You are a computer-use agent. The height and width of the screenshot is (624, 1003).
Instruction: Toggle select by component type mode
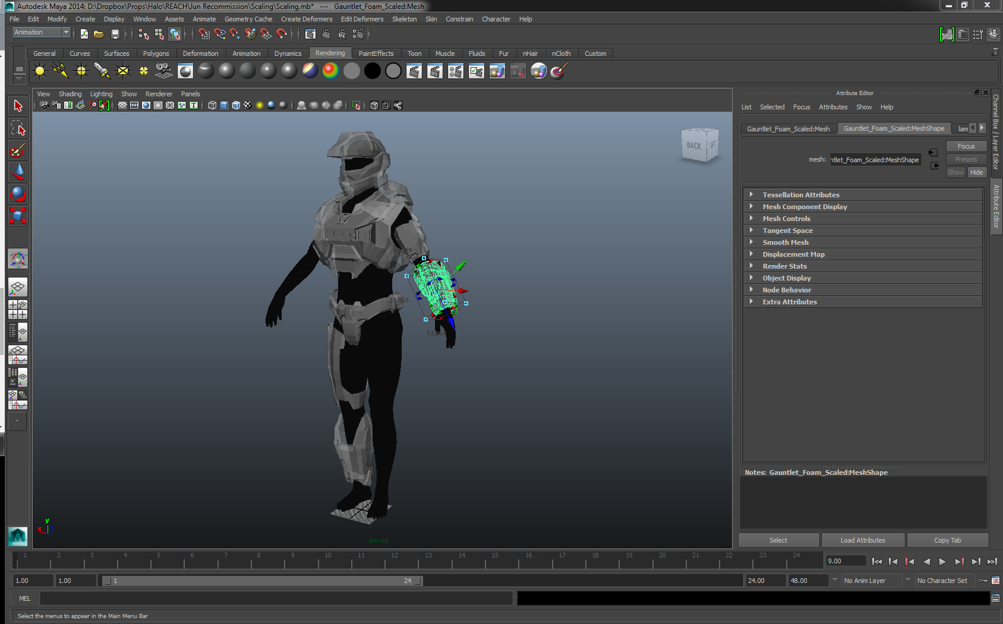175,34
